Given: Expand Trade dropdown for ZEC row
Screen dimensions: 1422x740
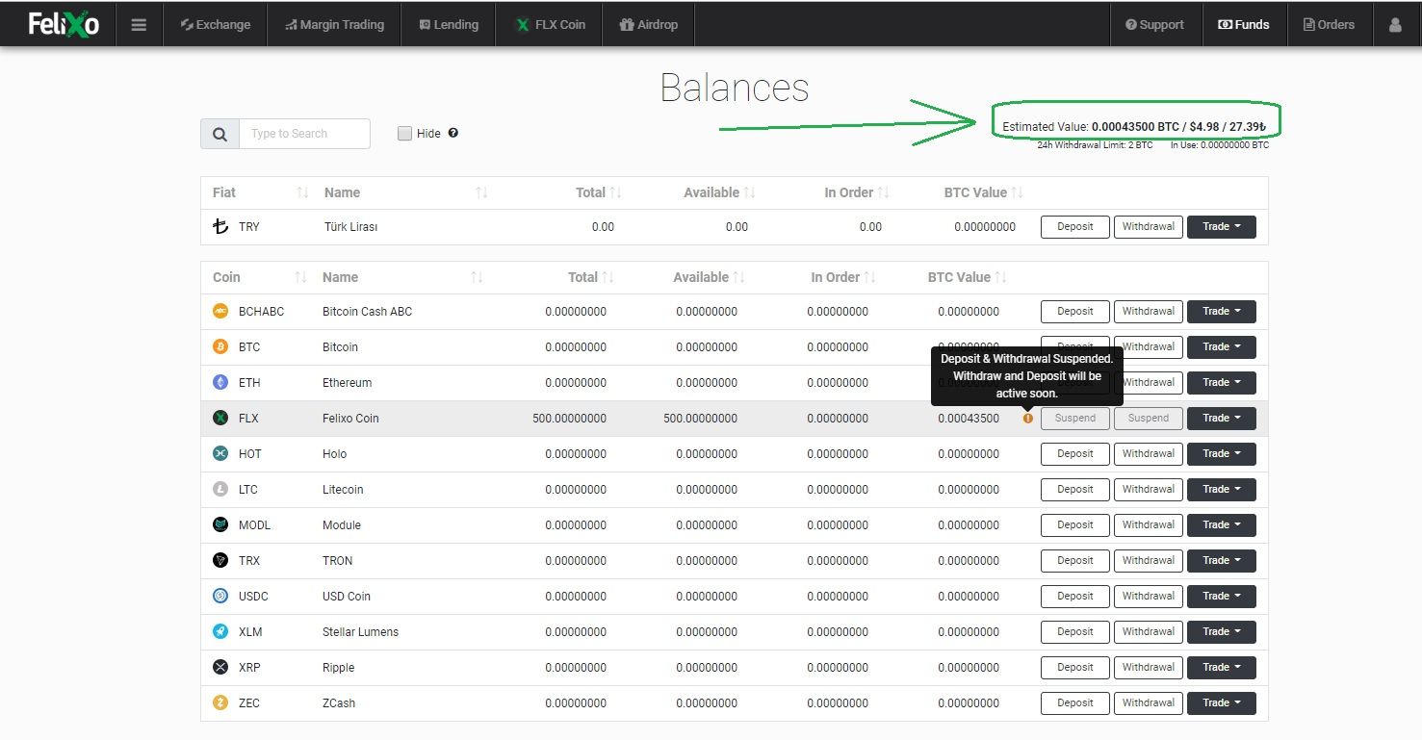Looking at the screenshot, I should coord(1221,703).
